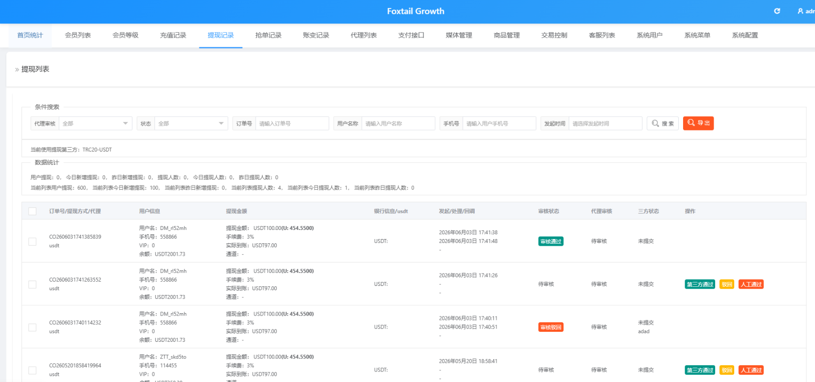Focus the 订单号 order number input

coord(292,123)
